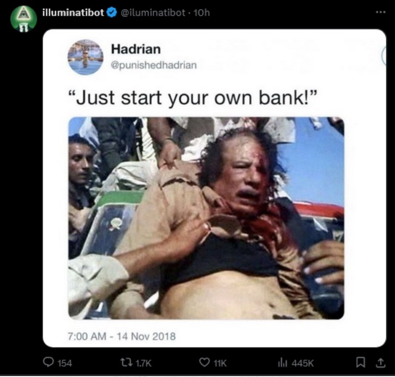395x377 pixels.
Task: Click the @punishedhadrian handle
Action: pyautogui.click(x=154, y=65)
